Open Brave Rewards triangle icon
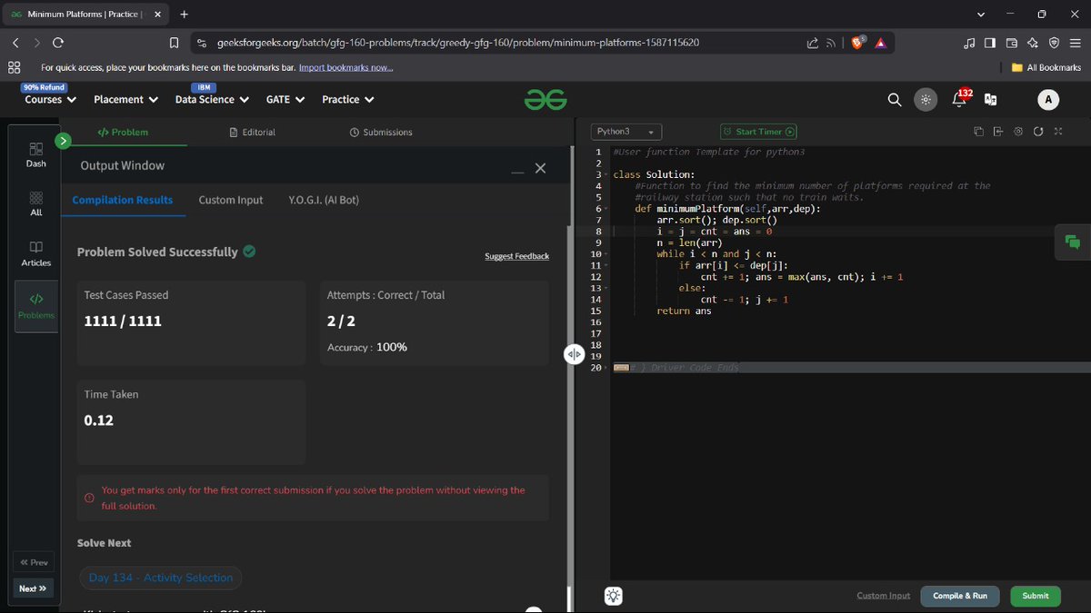 (880, 43)
